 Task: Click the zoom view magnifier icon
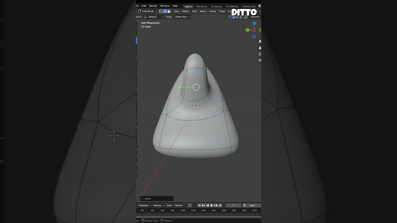coord(260,42)
